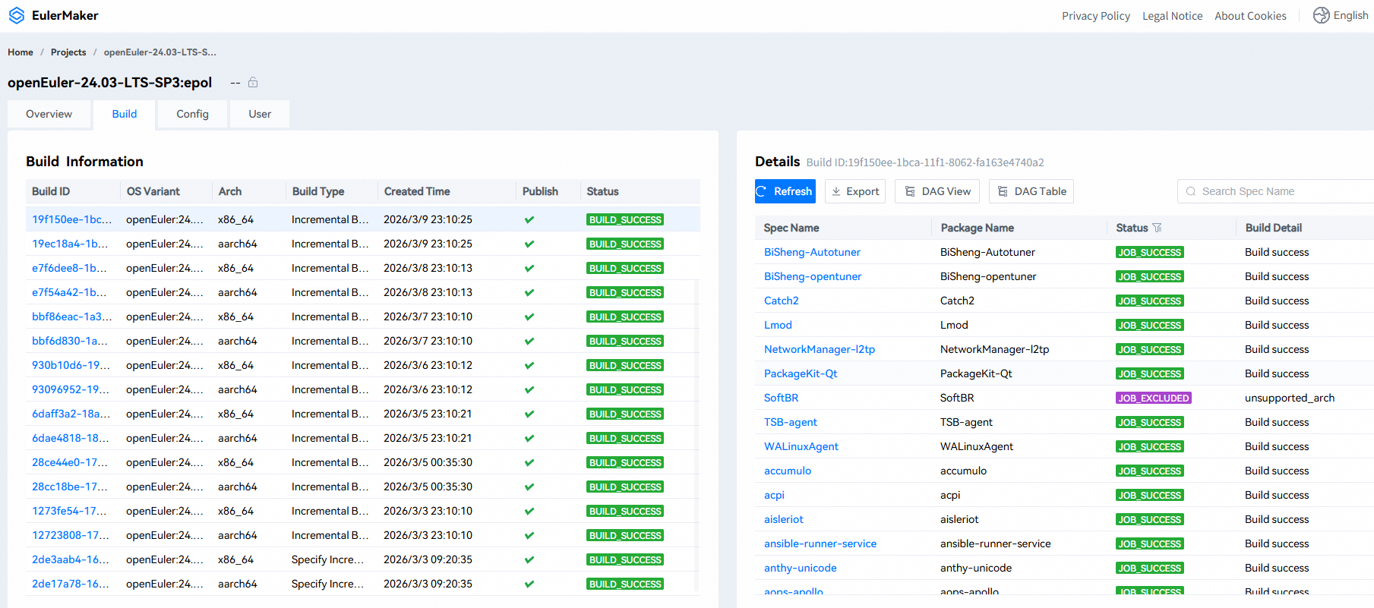Open the TSB-agent spec name link
Screen dimensions: 1374x608
[791, 422]
